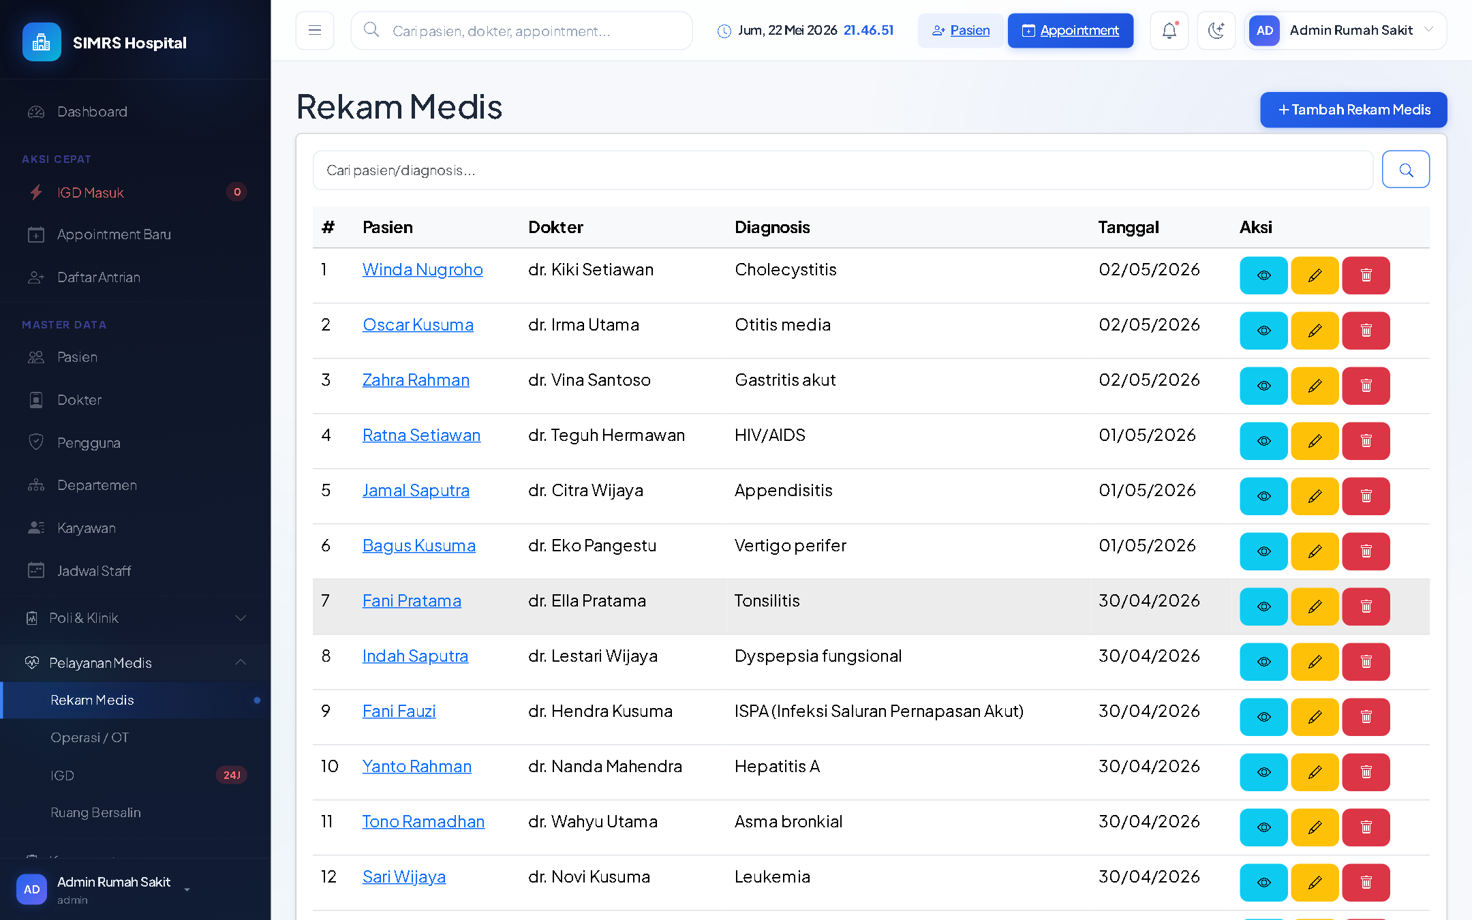This screenshot has width=1472, height=920.
Task: View Yanto Rahman's Hepatitis A record
Action: [x=1263, y=772]
